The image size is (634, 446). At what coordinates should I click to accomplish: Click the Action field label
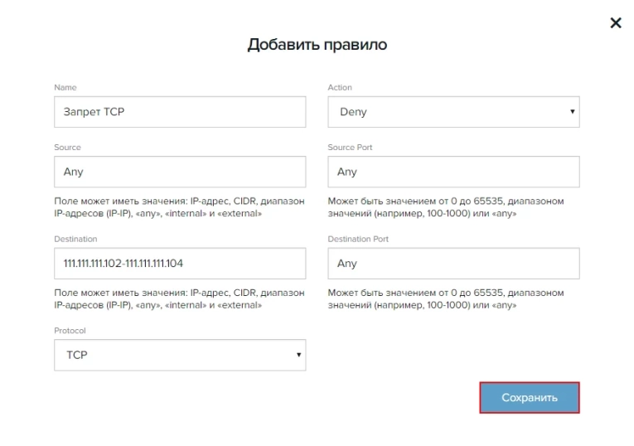coord(340,88)
